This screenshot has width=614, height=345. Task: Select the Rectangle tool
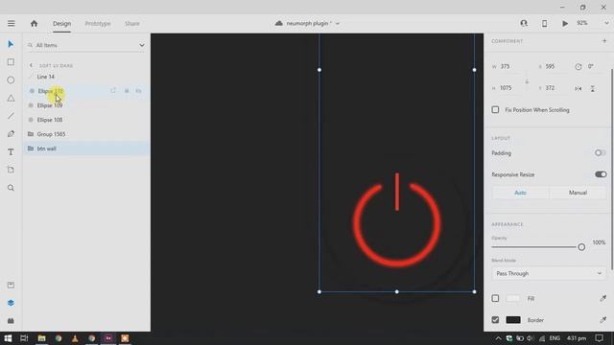[x=11, y=62]
